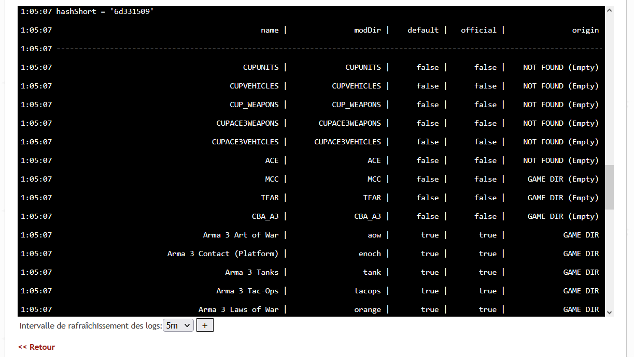Click 'MCC' in the name column
The image size is (634, 357).
click(x=272, y=179)
